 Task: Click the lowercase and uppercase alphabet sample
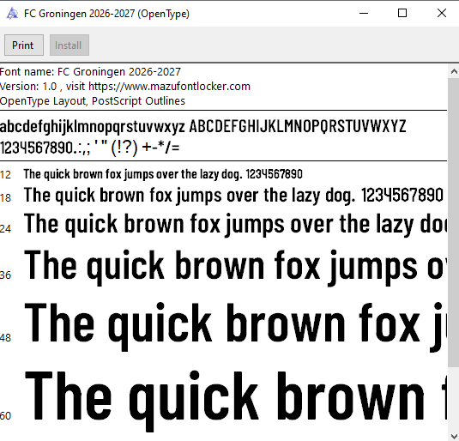pyautogui.click(x=202, y=127)
